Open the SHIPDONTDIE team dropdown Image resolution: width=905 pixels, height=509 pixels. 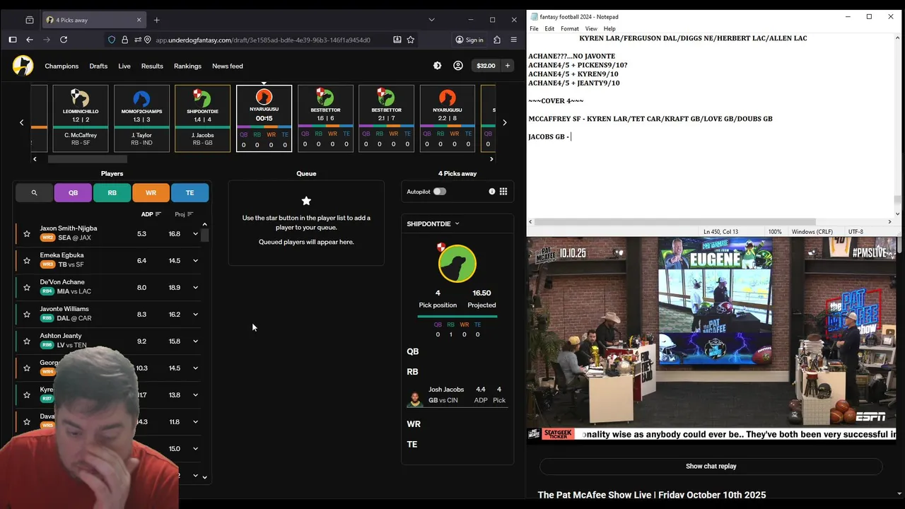(x=433, y=223)
